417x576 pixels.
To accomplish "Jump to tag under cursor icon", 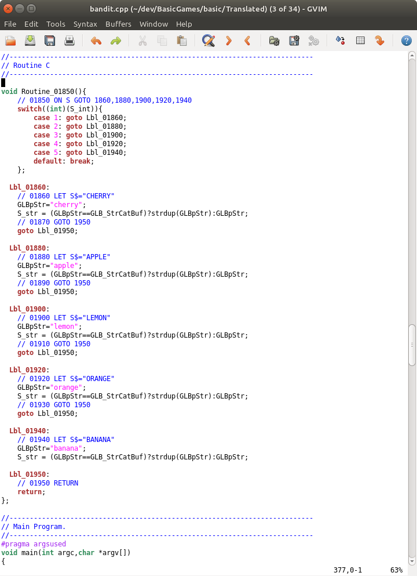I will [379, 41].
